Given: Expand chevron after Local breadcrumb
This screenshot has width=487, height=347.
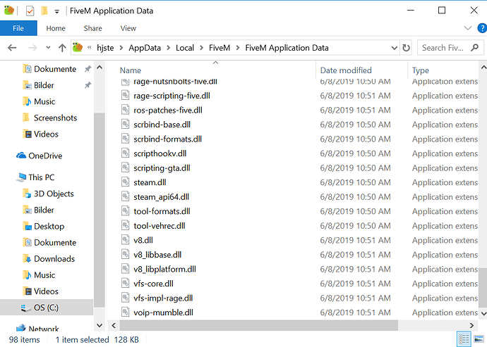Looking at the screenshot, I should [x=202, y=48].
